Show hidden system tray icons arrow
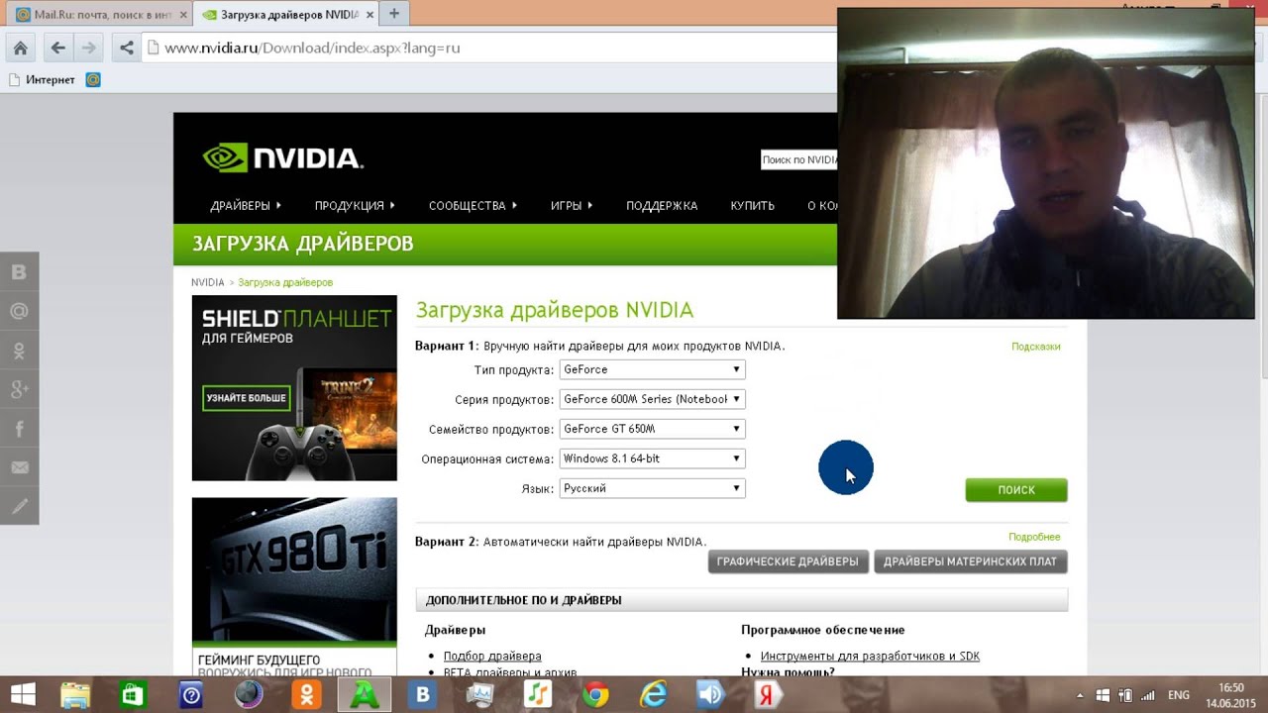1268x713 pixels. click(1081, 695)
